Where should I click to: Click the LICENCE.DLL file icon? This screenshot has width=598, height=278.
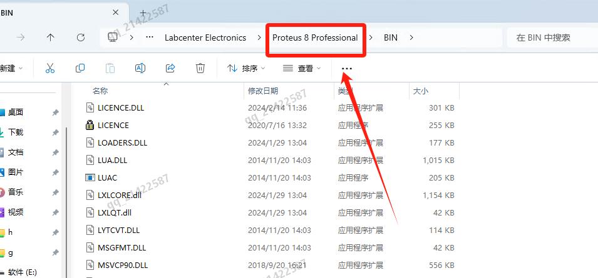pyautogui.click(x=90, y=107)
